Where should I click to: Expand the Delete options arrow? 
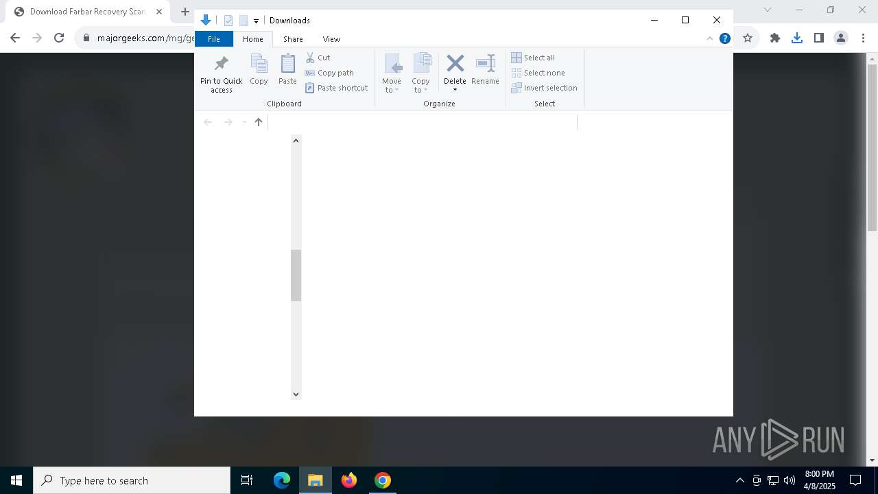click(x=455, y=90)
